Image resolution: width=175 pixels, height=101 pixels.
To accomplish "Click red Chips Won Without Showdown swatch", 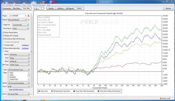I will tap(98, 91).
